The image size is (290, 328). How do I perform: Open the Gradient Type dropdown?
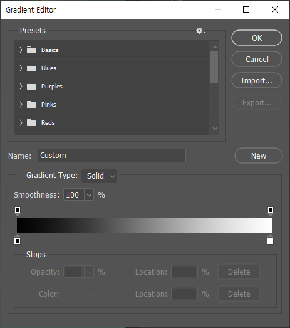click(x=99, y=176)
